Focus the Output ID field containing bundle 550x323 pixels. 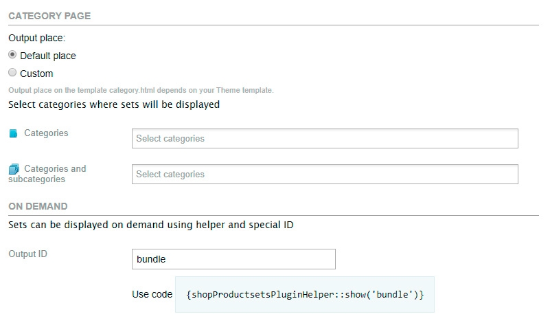(x=233, y=259)
